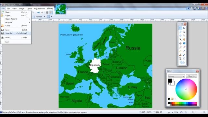The width and height of the screenshot is (208, 117).
Task: Select the Eraser tool
Action: pos(184,47)
